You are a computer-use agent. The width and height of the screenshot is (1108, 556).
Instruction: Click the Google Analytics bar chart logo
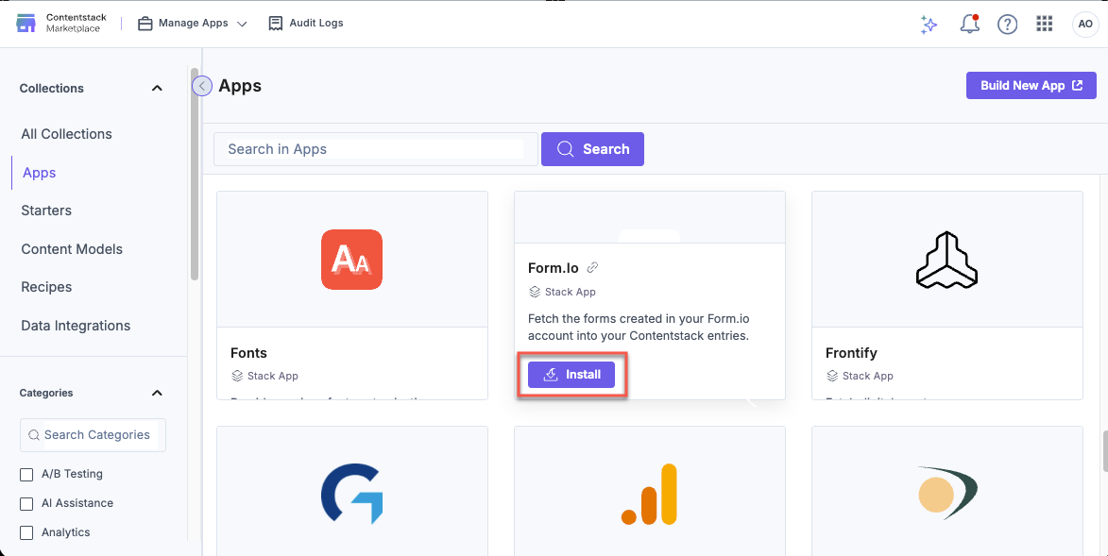(649, 494)
